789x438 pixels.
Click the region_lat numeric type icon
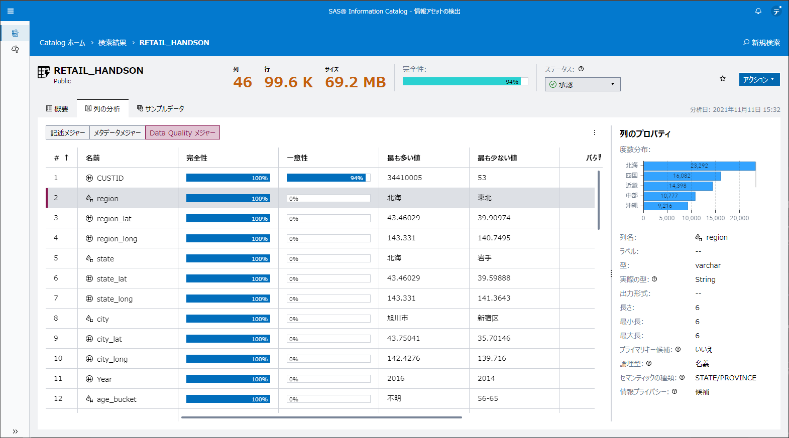coord(89,218)
